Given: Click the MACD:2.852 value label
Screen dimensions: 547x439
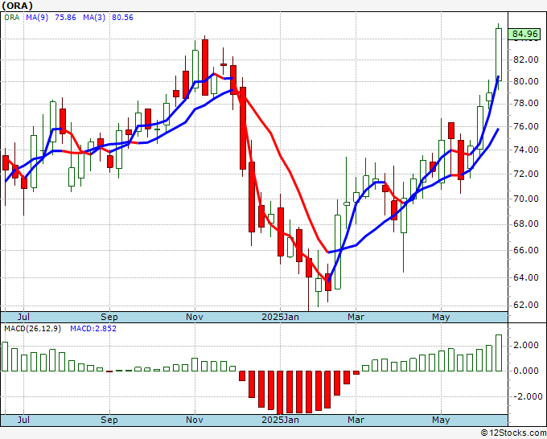Looking at the screenshot, I should 93,329.
